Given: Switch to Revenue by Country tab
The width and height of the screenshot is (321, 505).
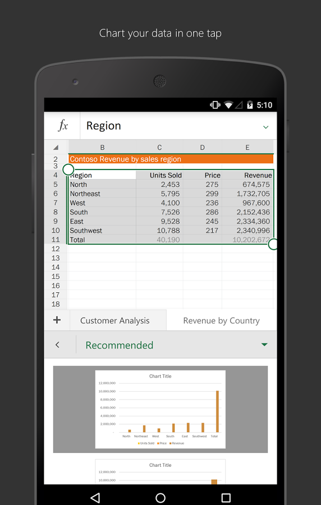Looking at the screenshot, I should pos(222,320).
